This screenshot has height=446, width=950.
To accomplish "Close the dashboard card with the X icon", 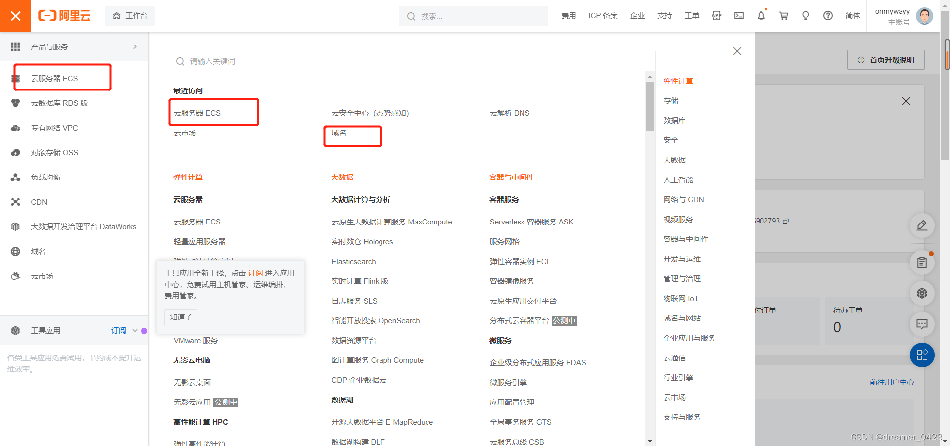I will pyautogui.click(x=906, y=101).
